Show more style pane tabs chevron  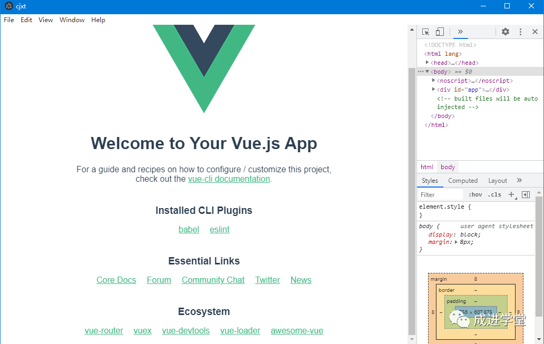pos(519,180)
